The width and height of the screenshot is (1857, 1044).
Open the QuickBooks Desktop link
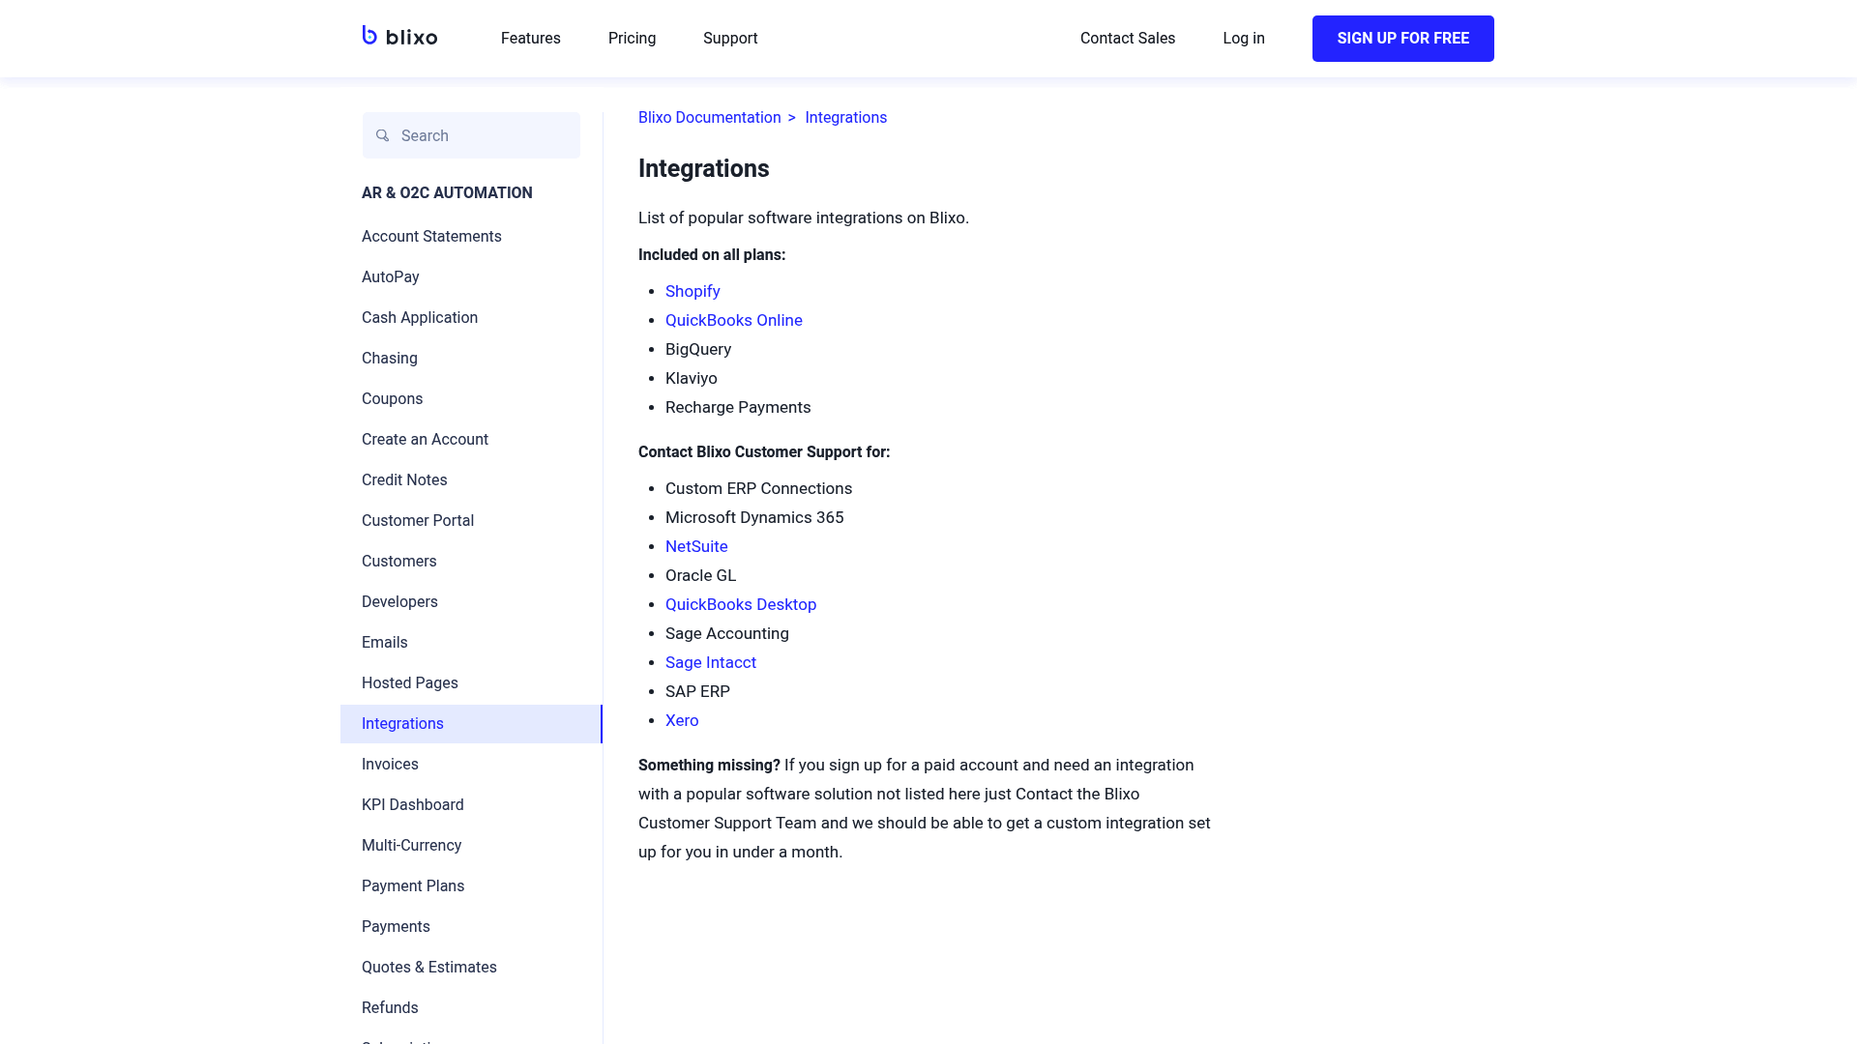tap(741, 604)
